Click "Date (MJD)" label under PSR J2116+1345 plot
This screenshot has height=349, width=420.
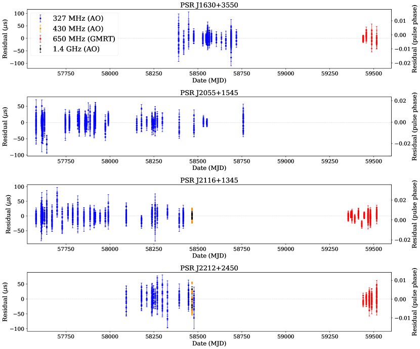(209, 255)
